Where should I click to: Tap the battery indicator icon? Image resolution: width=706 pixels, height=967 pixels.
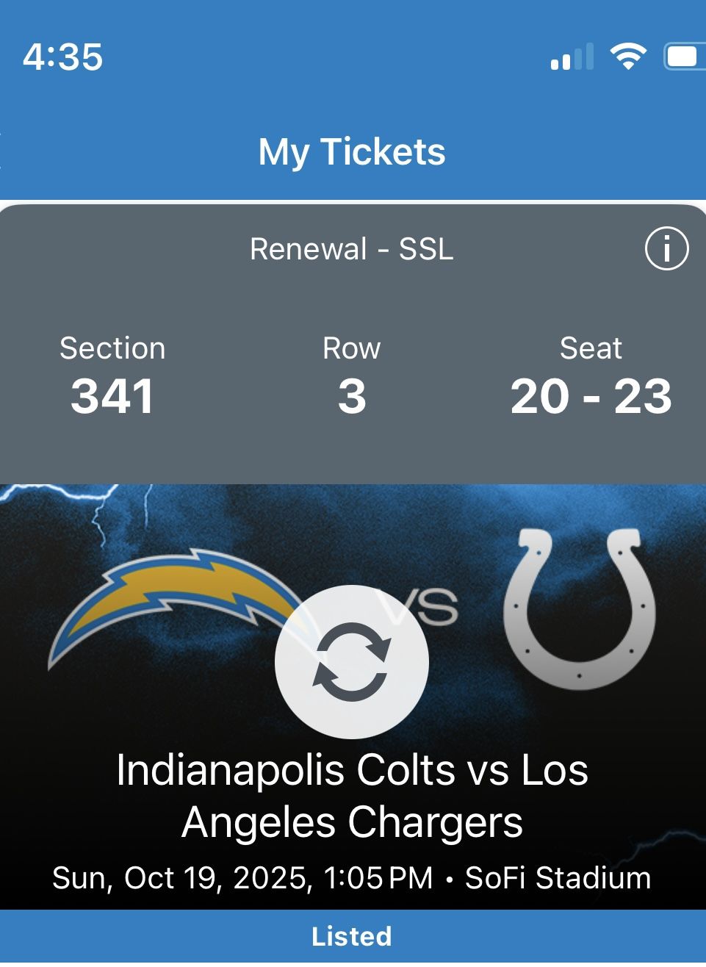pyautogui.click(x=683, y=57)
